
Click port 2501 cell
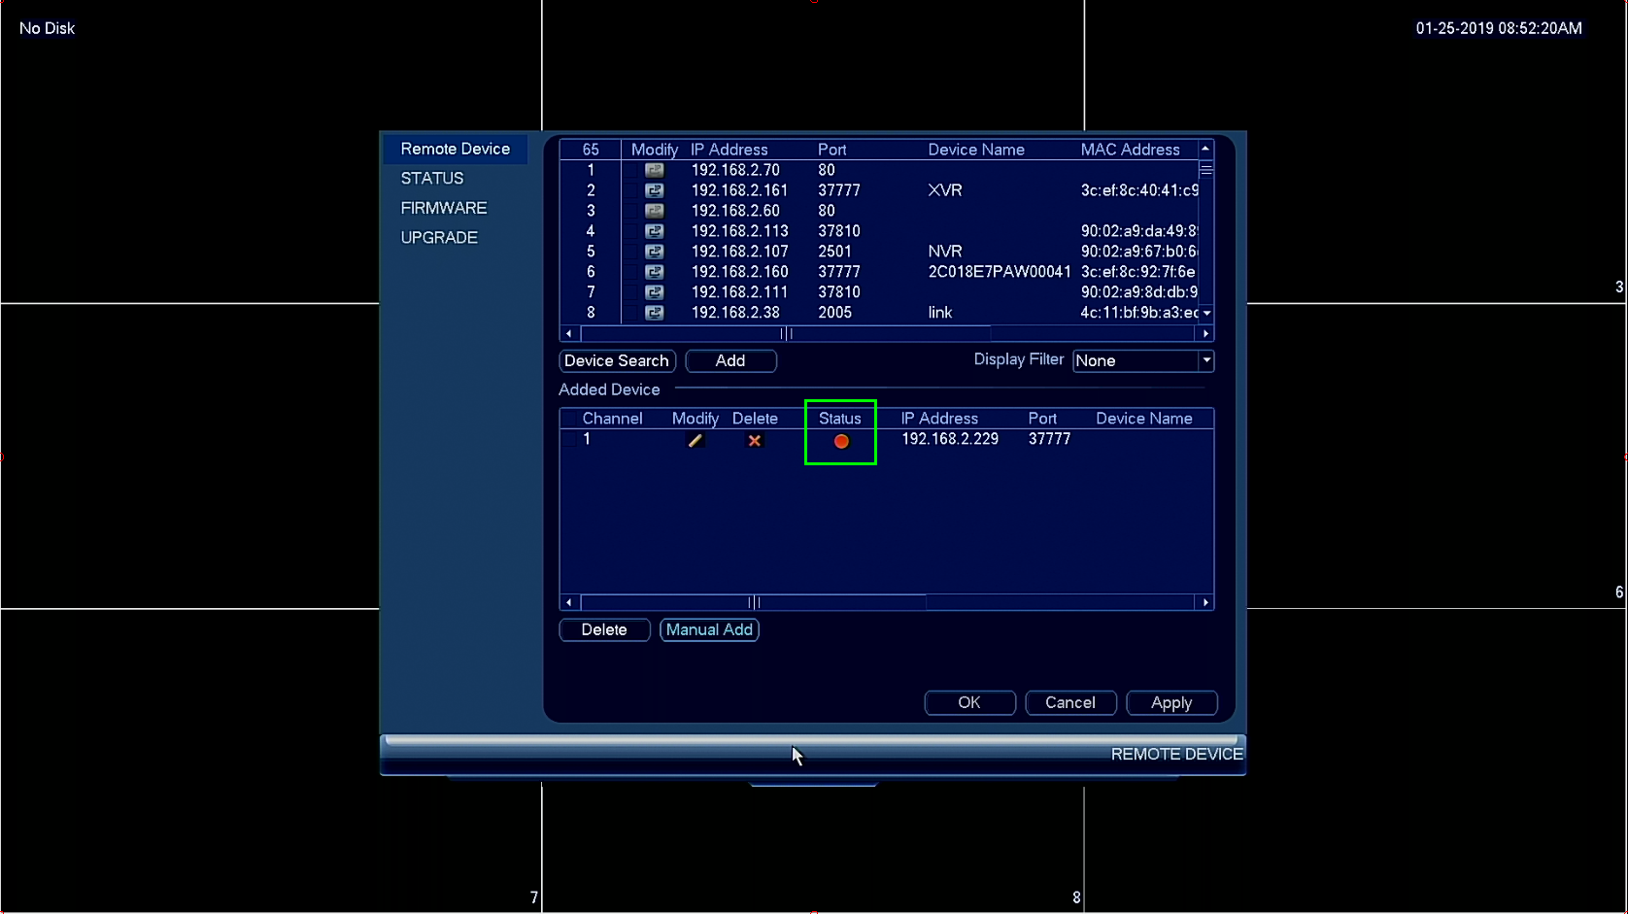835,252
